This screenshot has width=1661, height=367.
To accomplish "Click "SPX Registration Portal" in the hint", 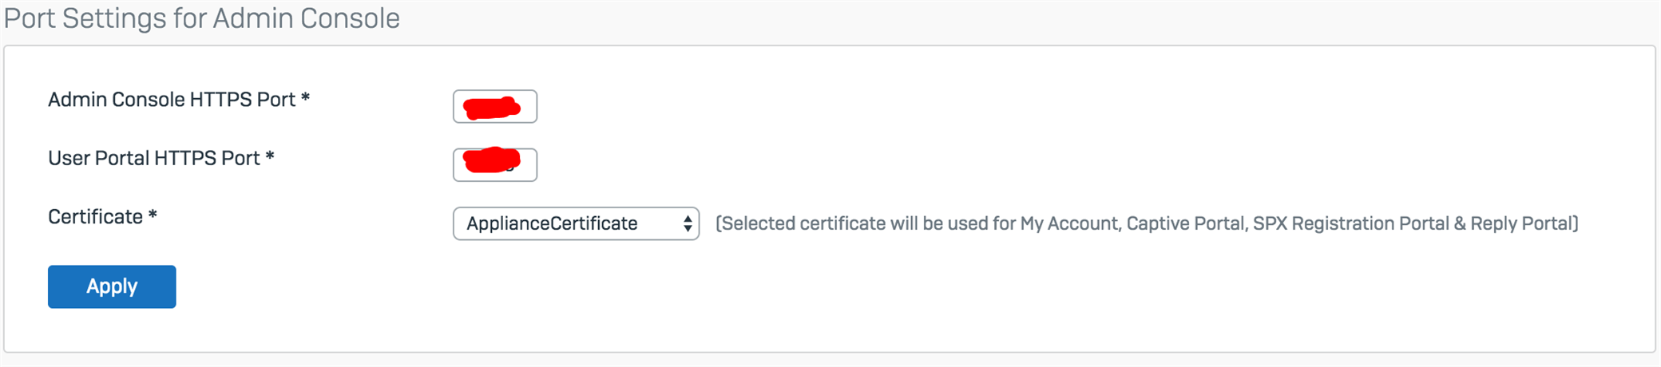I will pyautogui.click(x=1350, y=223).
